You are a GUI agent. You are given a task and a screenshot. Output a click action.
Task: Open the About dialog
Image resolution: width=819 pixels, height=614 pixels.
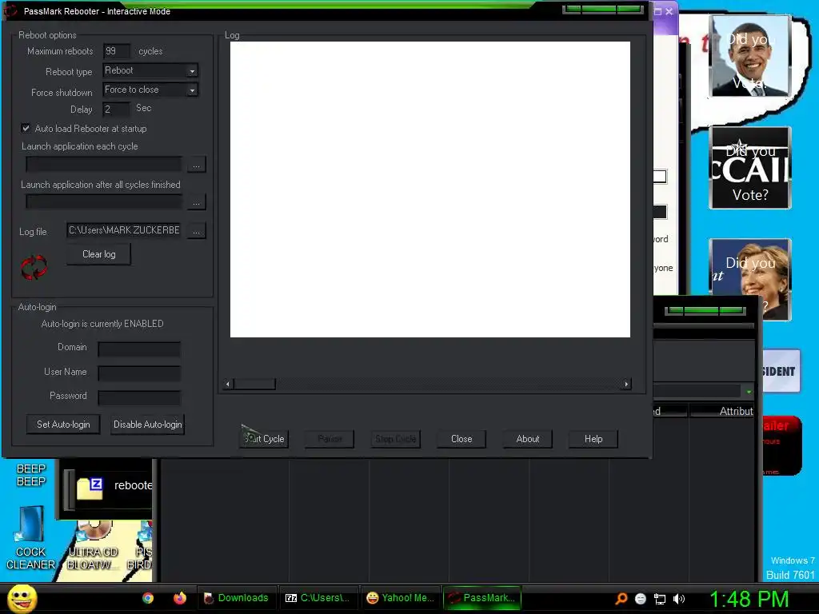[x=528, y=439]
